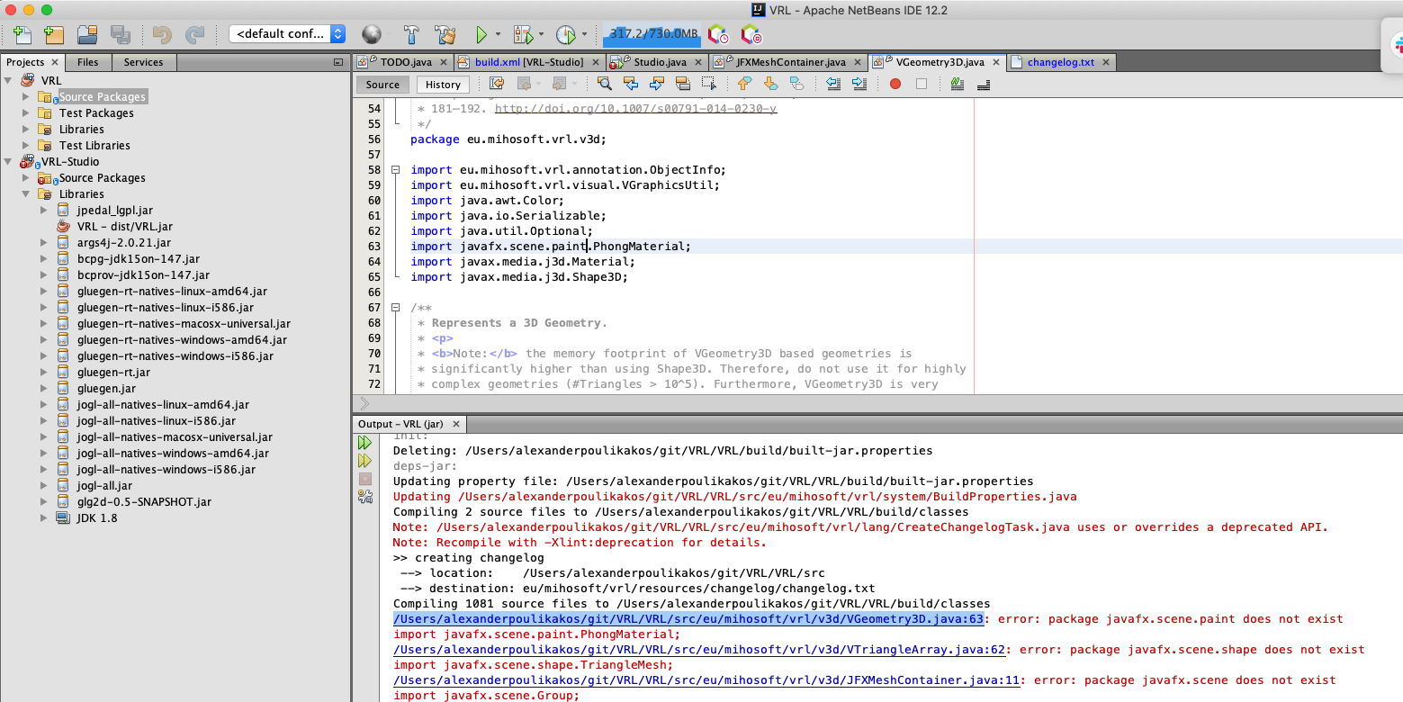The height and width of the screenshot is (702, 1403).
Task: Open the Profile Project dropdown arrow
Action: (583, 35)
